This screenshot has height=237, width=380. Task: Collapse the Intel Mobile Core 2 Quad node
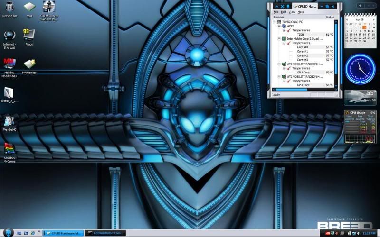point(279,39)
